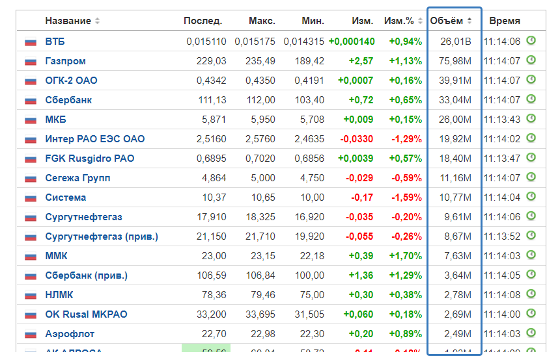Click the clock icon in Аэрофлот row

click(x=531, y=333)
